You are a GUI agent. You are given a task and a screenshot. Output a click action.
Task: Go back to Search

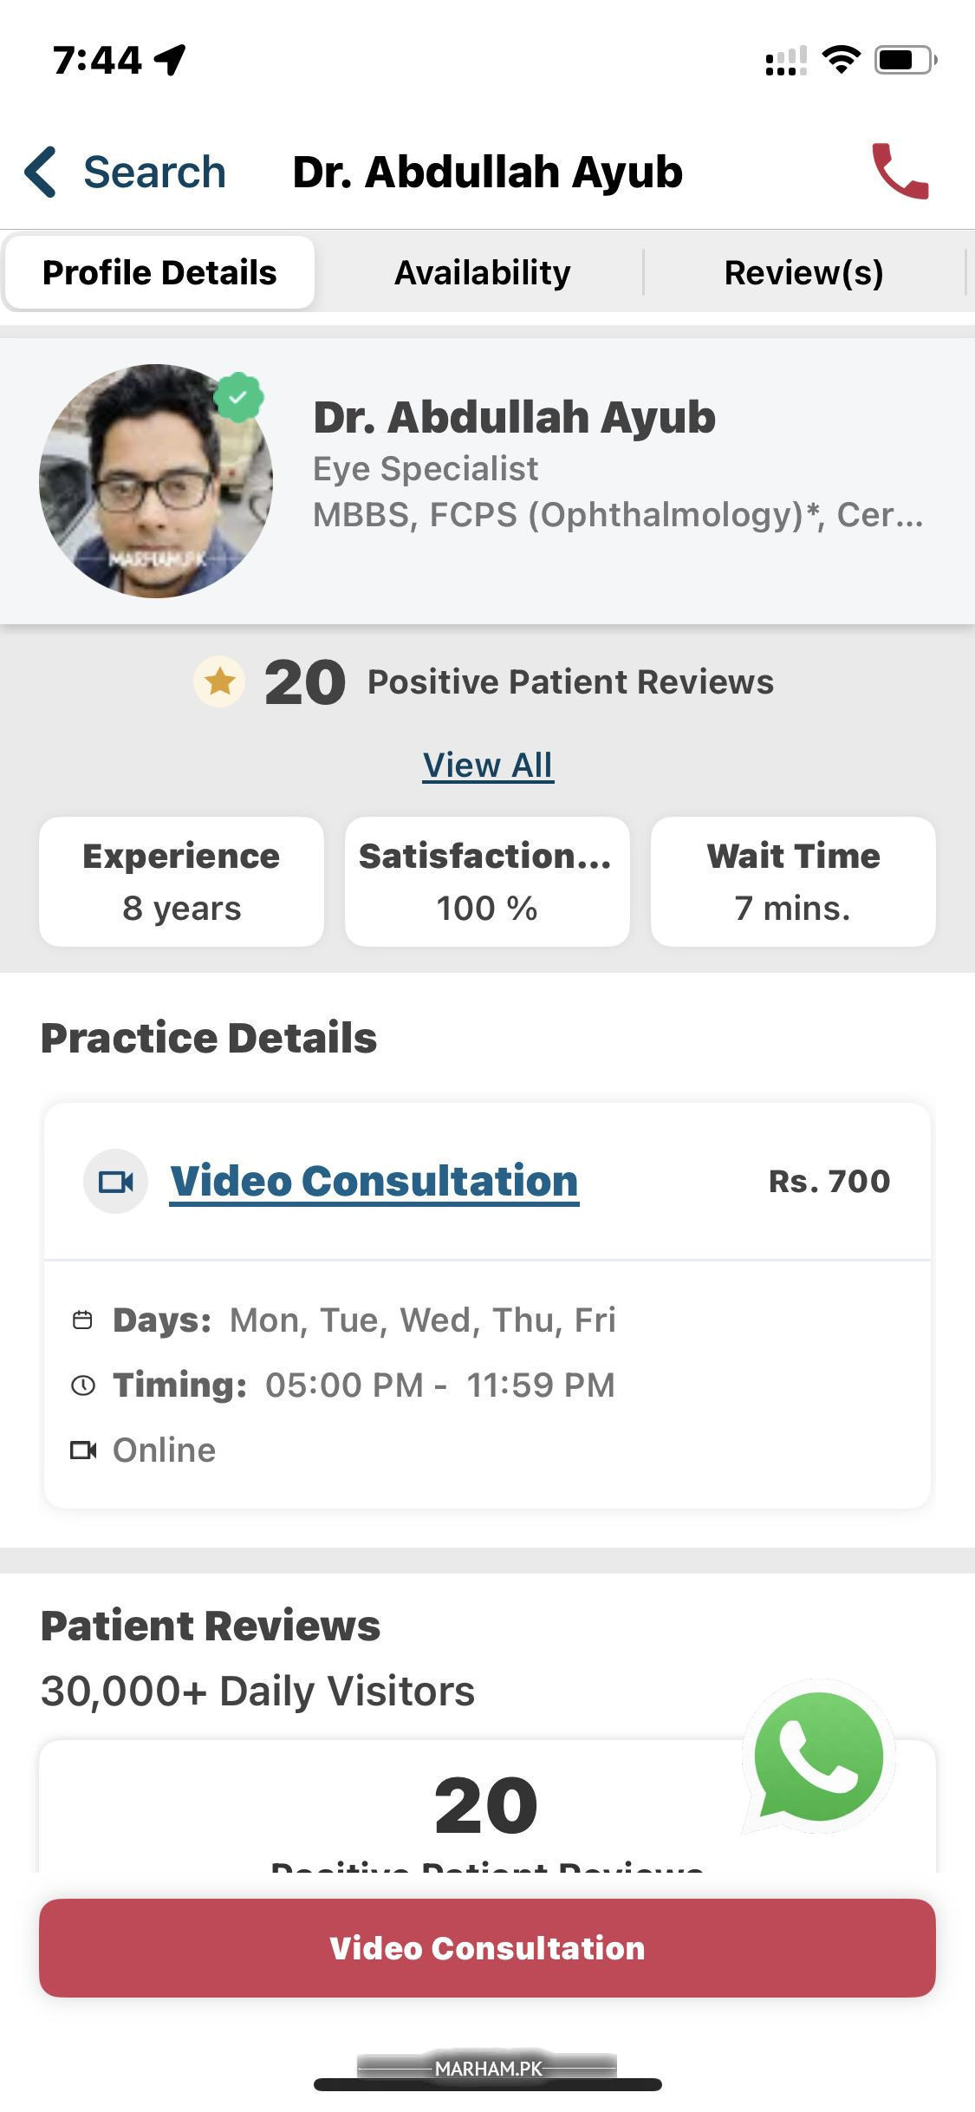click(154, 172)
